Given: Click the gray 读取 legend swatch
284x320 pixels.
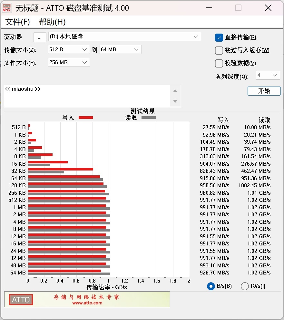Looking at the screenshot, I should pos(149,118).
